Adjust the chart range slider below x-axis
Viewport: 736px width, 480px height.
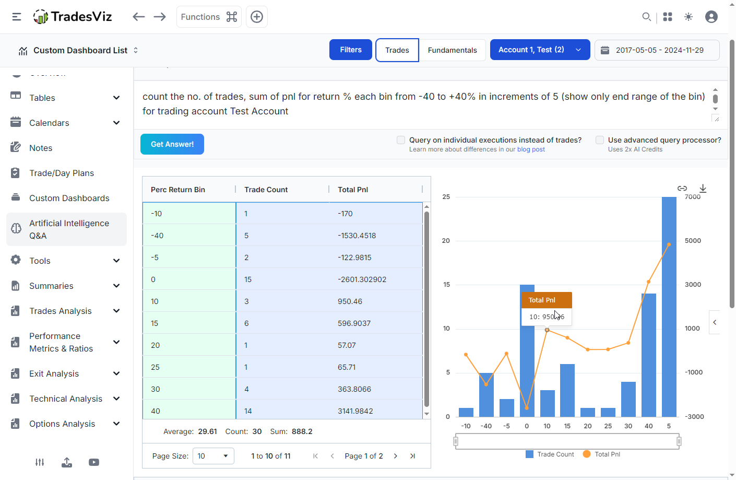tap(566, 441)
